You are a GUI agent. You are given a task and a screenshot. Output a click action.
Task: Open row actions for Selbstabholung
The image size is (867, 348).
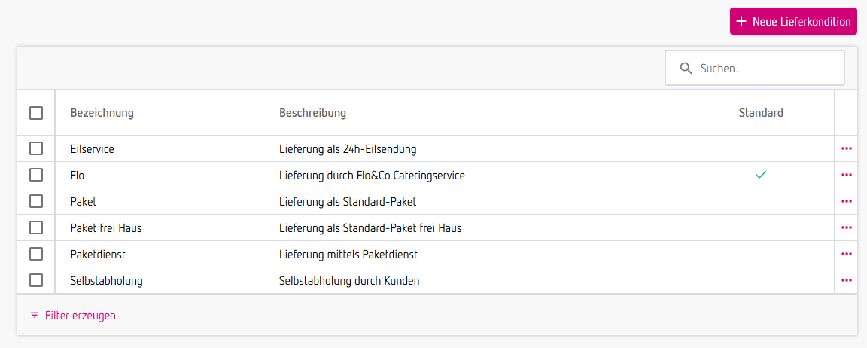click(847, 280)
